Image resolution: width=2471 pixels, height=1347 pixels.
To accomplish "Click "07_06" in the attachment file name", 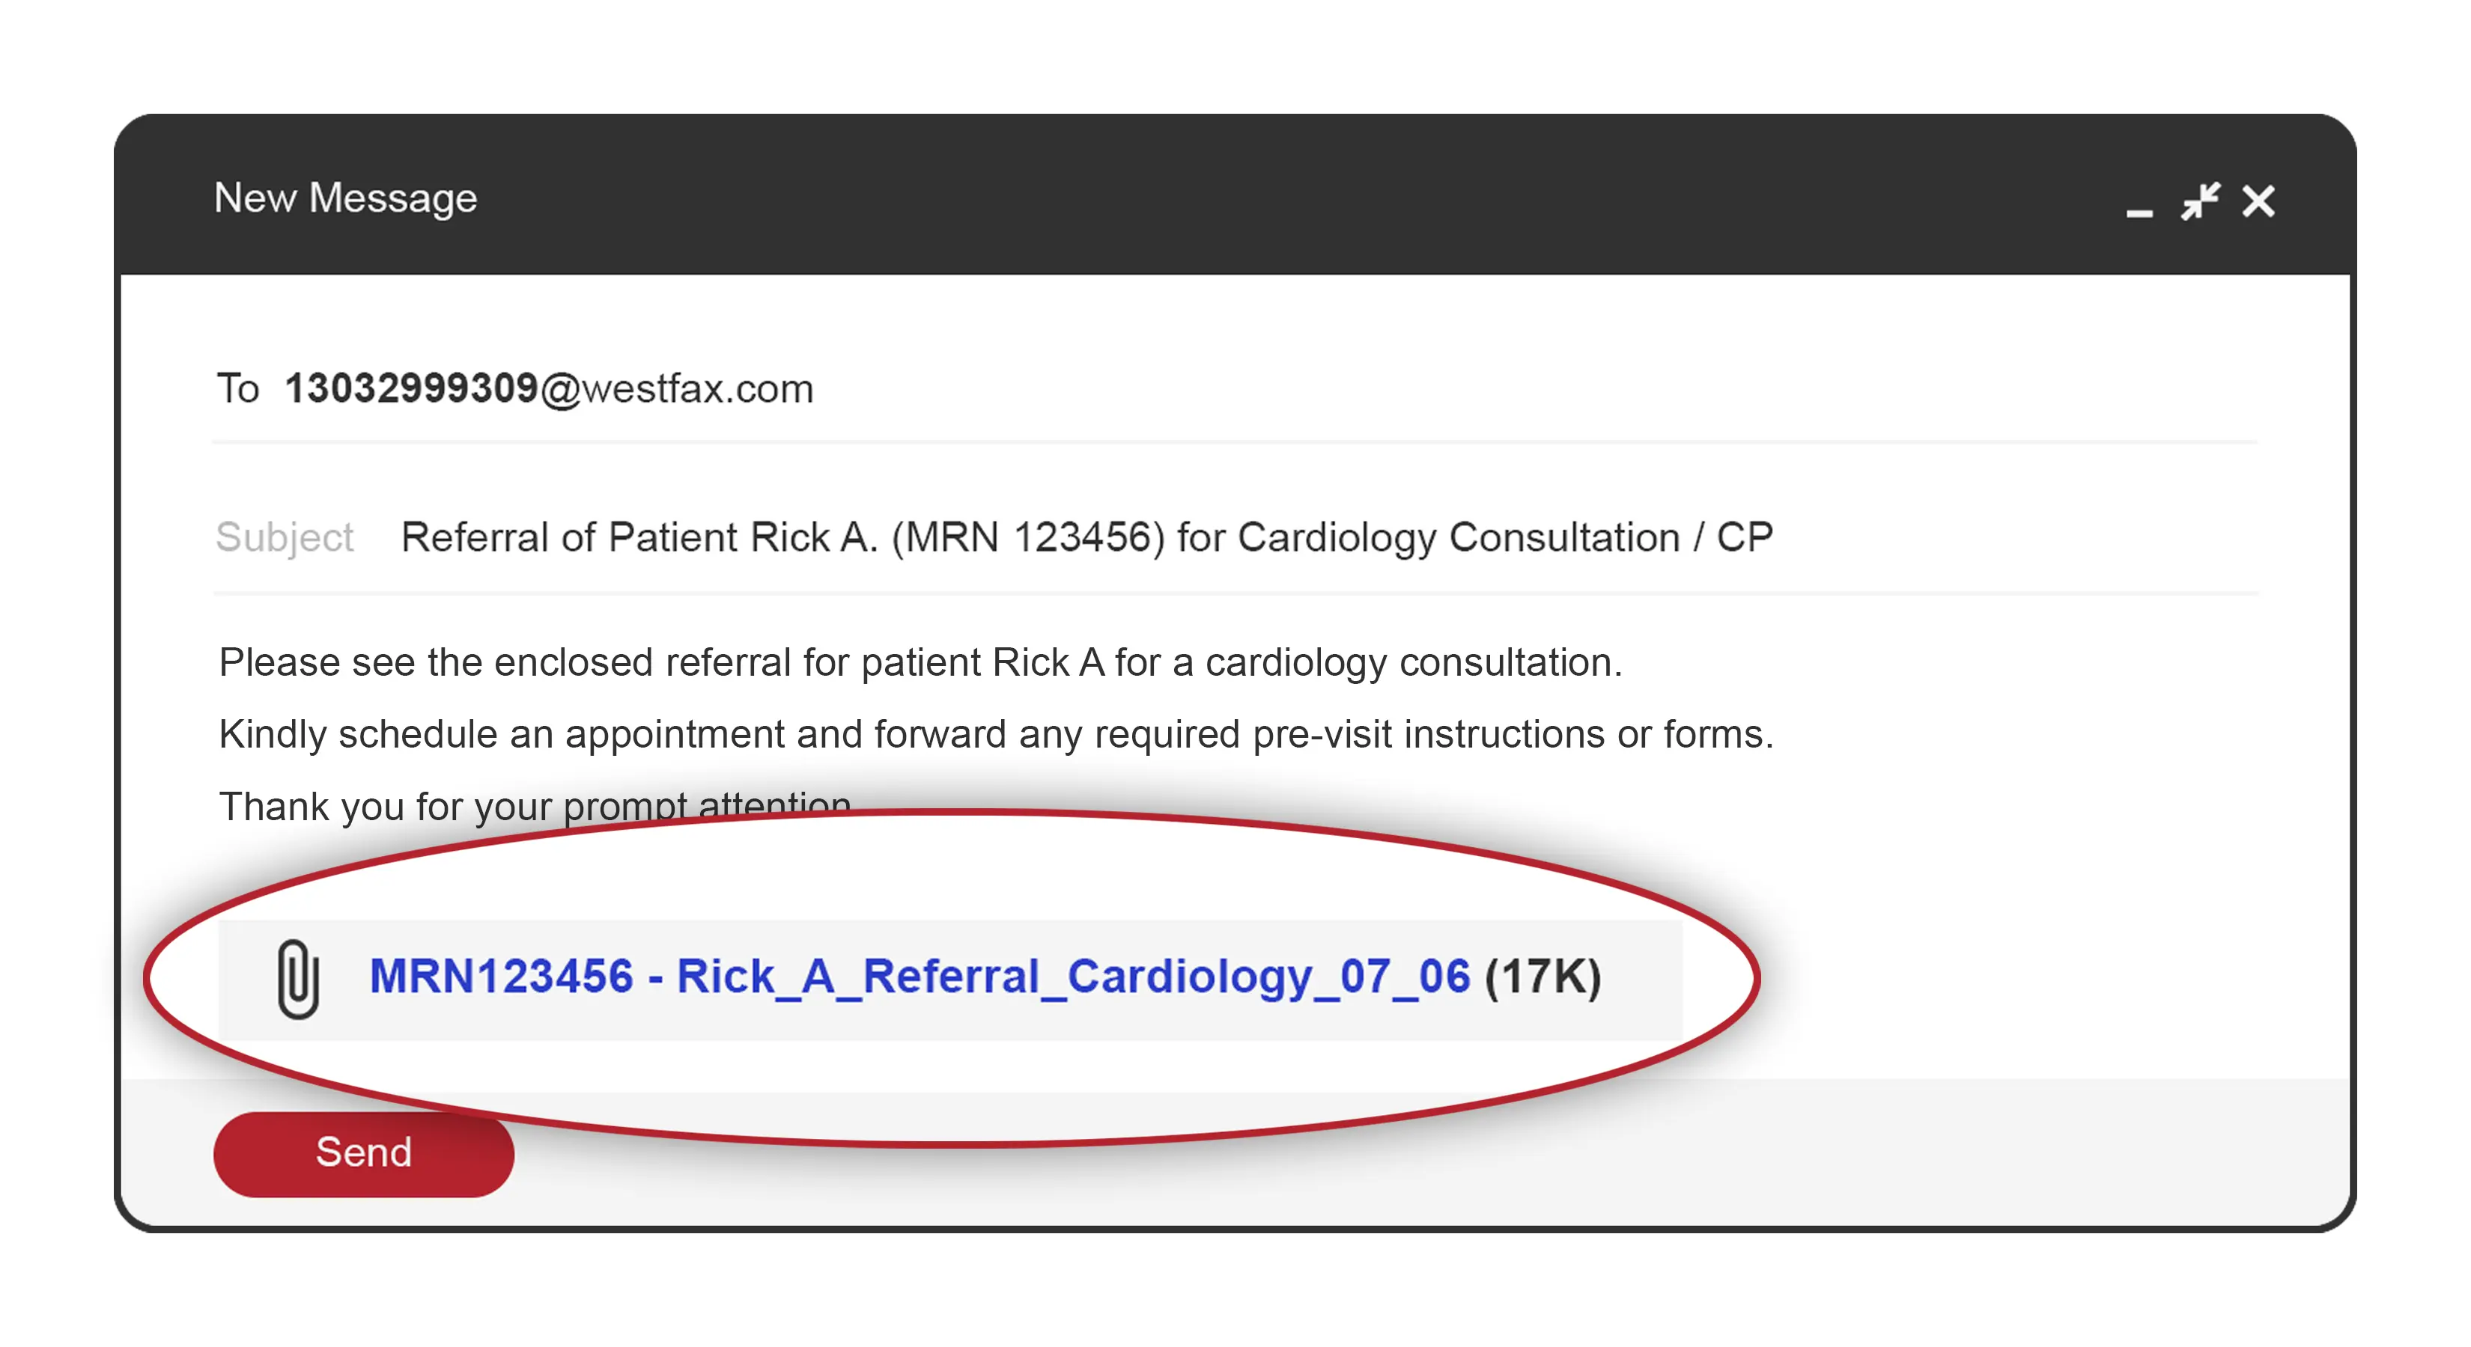I will pyautogui.click(x=1404, y=977).
